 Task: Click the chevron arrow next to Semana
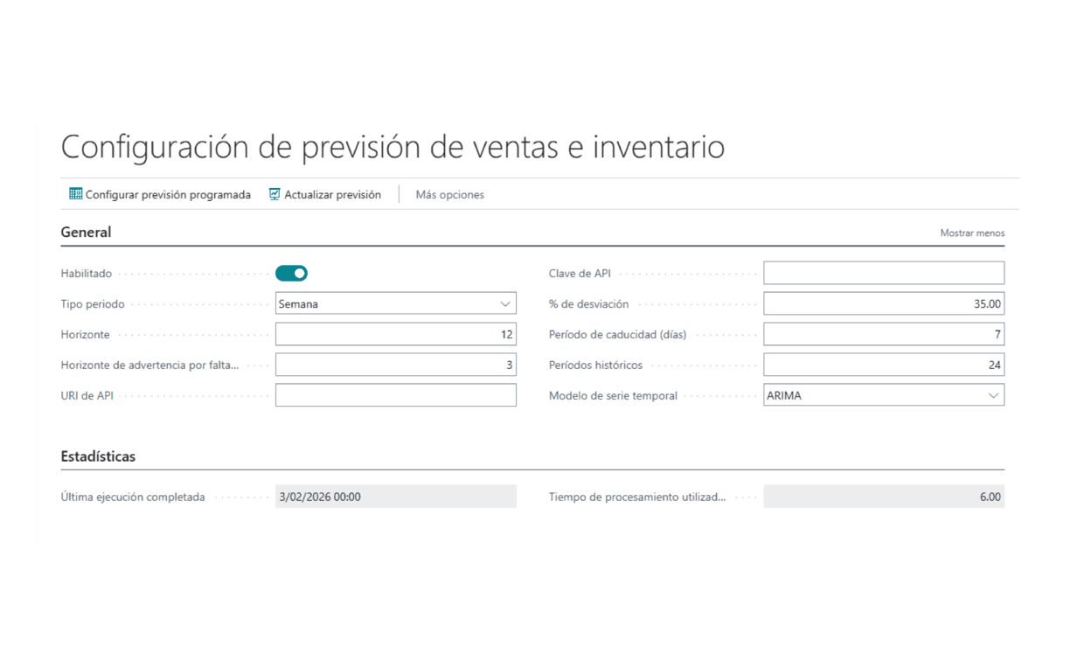pyautogui.click(x=505, y=303)
